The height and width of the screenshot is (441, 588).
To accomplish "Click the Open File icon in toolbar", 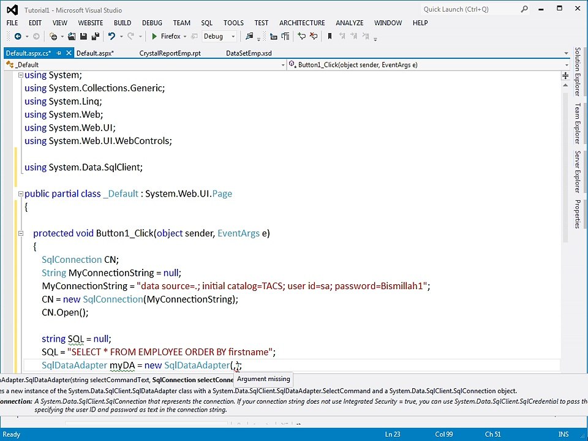I will (72, 36).
